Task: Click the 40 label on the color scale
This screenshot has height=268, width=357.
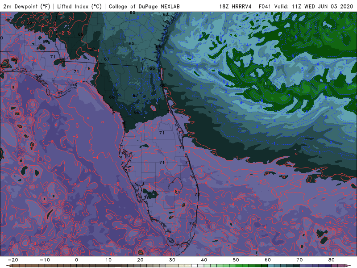Action: pyautogui.click(x=204, y=260)
